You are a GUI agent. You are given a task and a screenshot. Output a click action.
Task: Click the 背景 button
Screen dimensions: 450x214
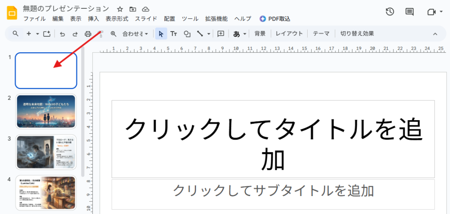click(x=260, y=34)
